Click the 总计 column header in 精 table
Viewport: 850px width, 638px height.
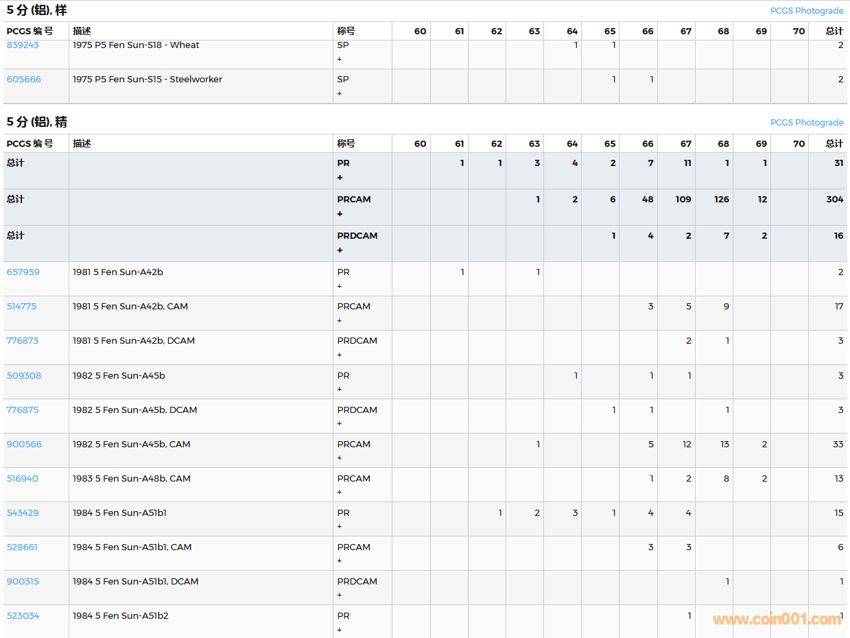[834, 144]
